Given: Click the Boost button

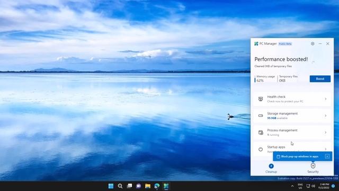Looking at the screenshot, I should (320, 79).
